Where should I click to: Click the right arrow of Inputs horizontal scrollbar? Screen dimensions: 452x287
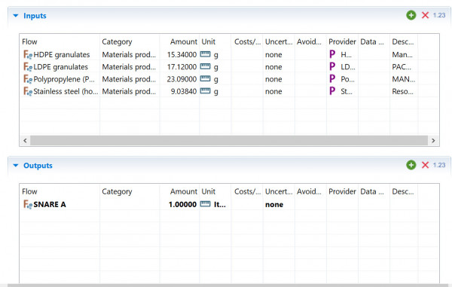[433, 141]
